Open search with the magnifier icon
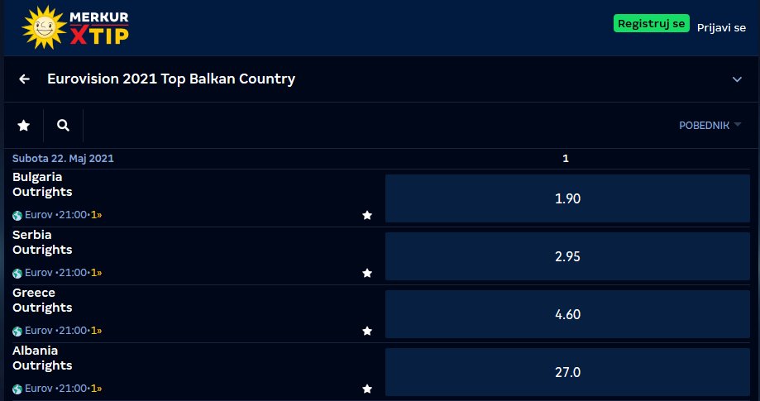The width and height of the screenshot is (760, 401). pyautogui.click(x=63, y=126)
